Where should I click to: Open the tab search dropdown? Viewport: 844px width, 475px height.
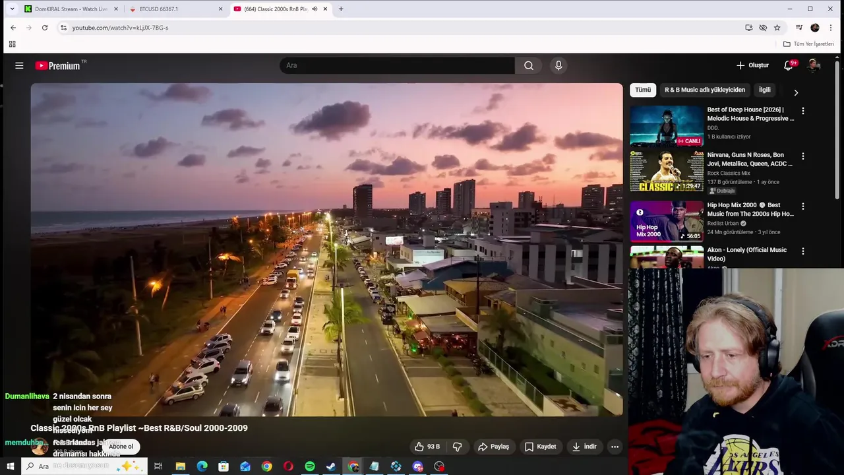pos(12,9)
